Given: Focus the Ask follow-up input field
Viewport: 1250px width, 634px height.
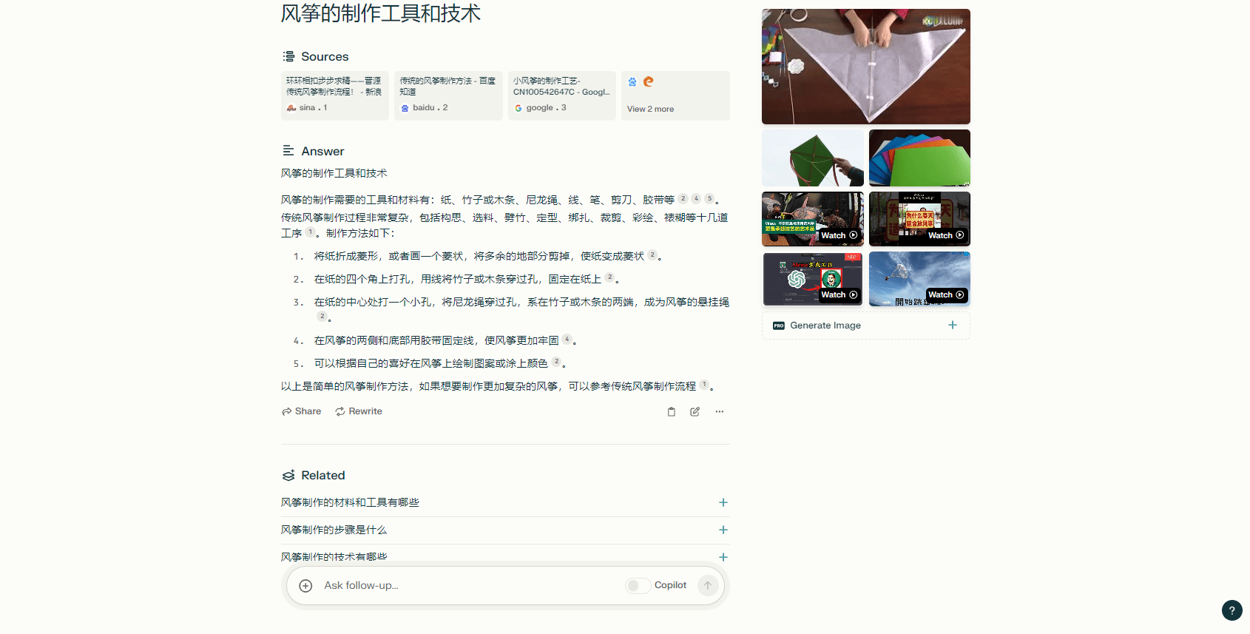Looking at the screenshot, I should point(470,585).
